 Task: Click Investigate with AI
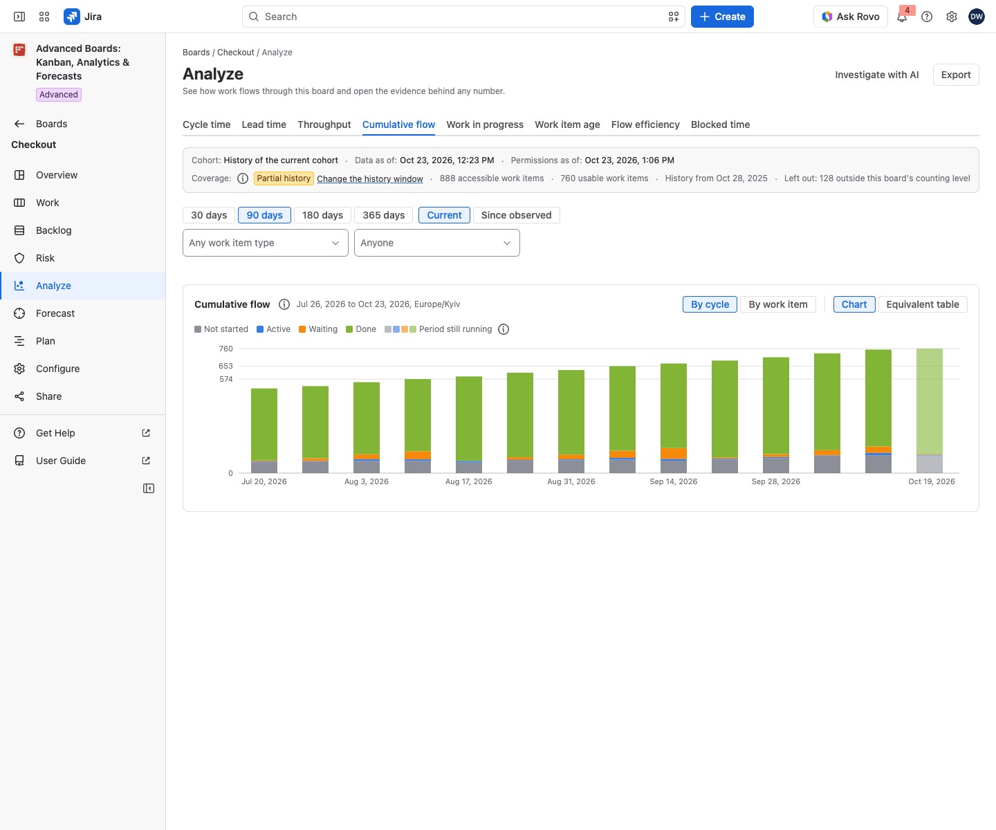point(877,75)
